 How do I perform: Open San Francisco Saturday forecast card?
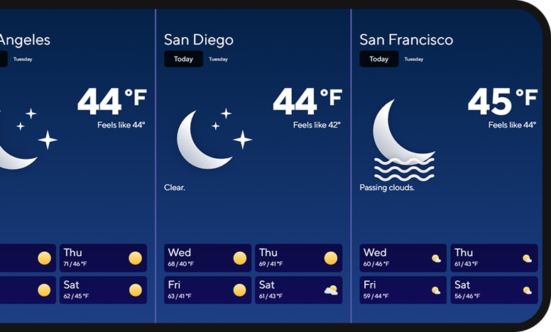point(493,290)
